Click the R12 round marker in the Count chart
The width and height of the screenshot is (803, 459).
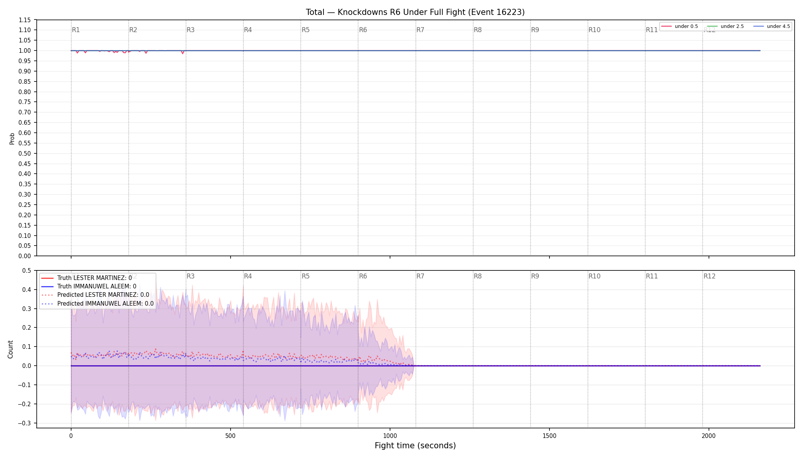pyautogui.click(x=709, y=276)
